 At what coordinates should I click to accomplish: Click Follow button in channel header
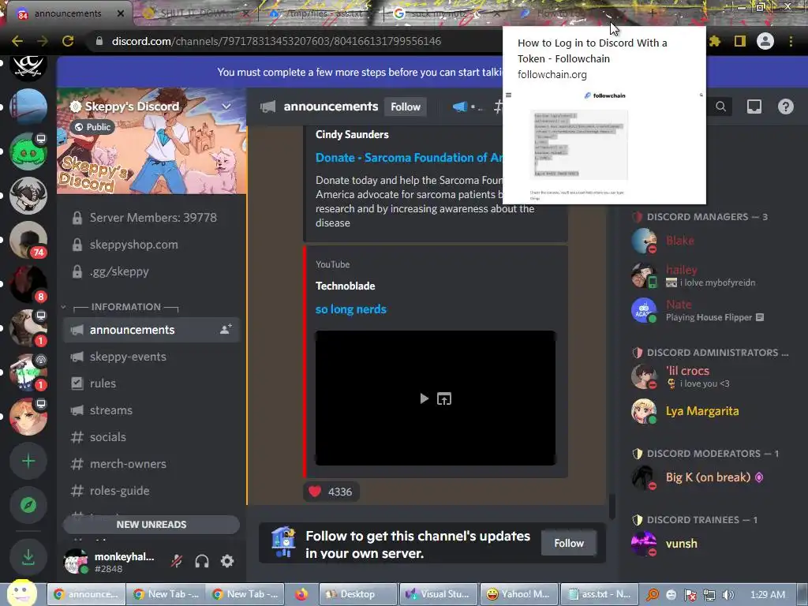[x=406, y=107]
